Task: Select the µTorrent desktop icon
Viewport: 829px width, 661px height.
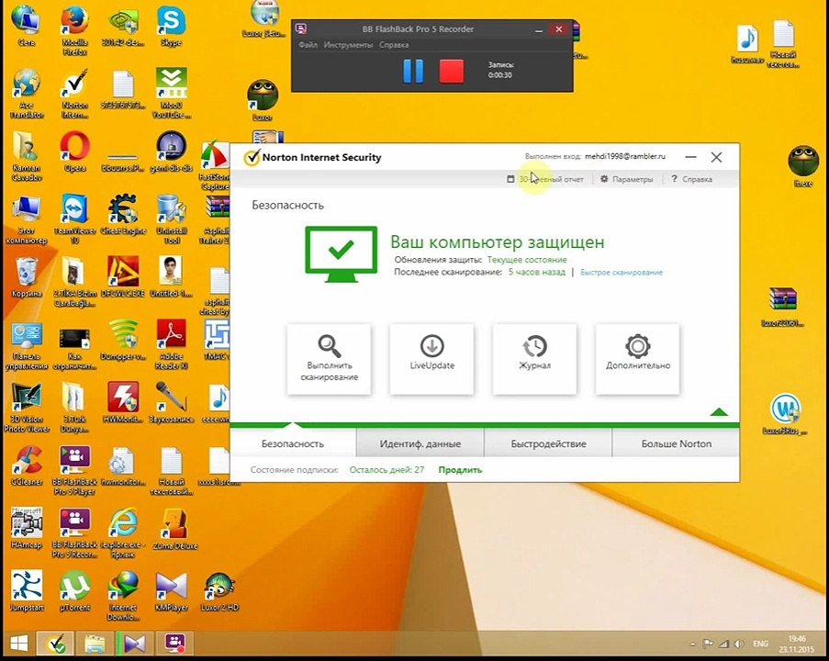Action: (74, 592)
